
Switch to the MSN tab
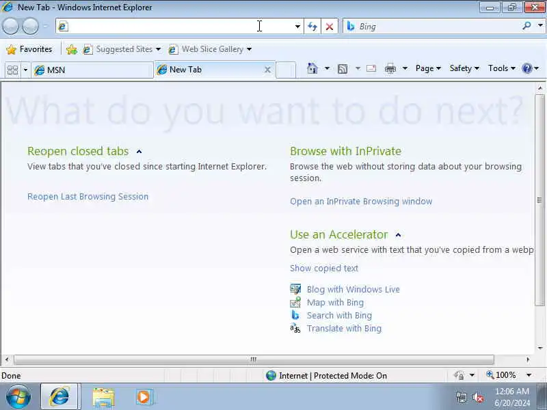(92, 70)
